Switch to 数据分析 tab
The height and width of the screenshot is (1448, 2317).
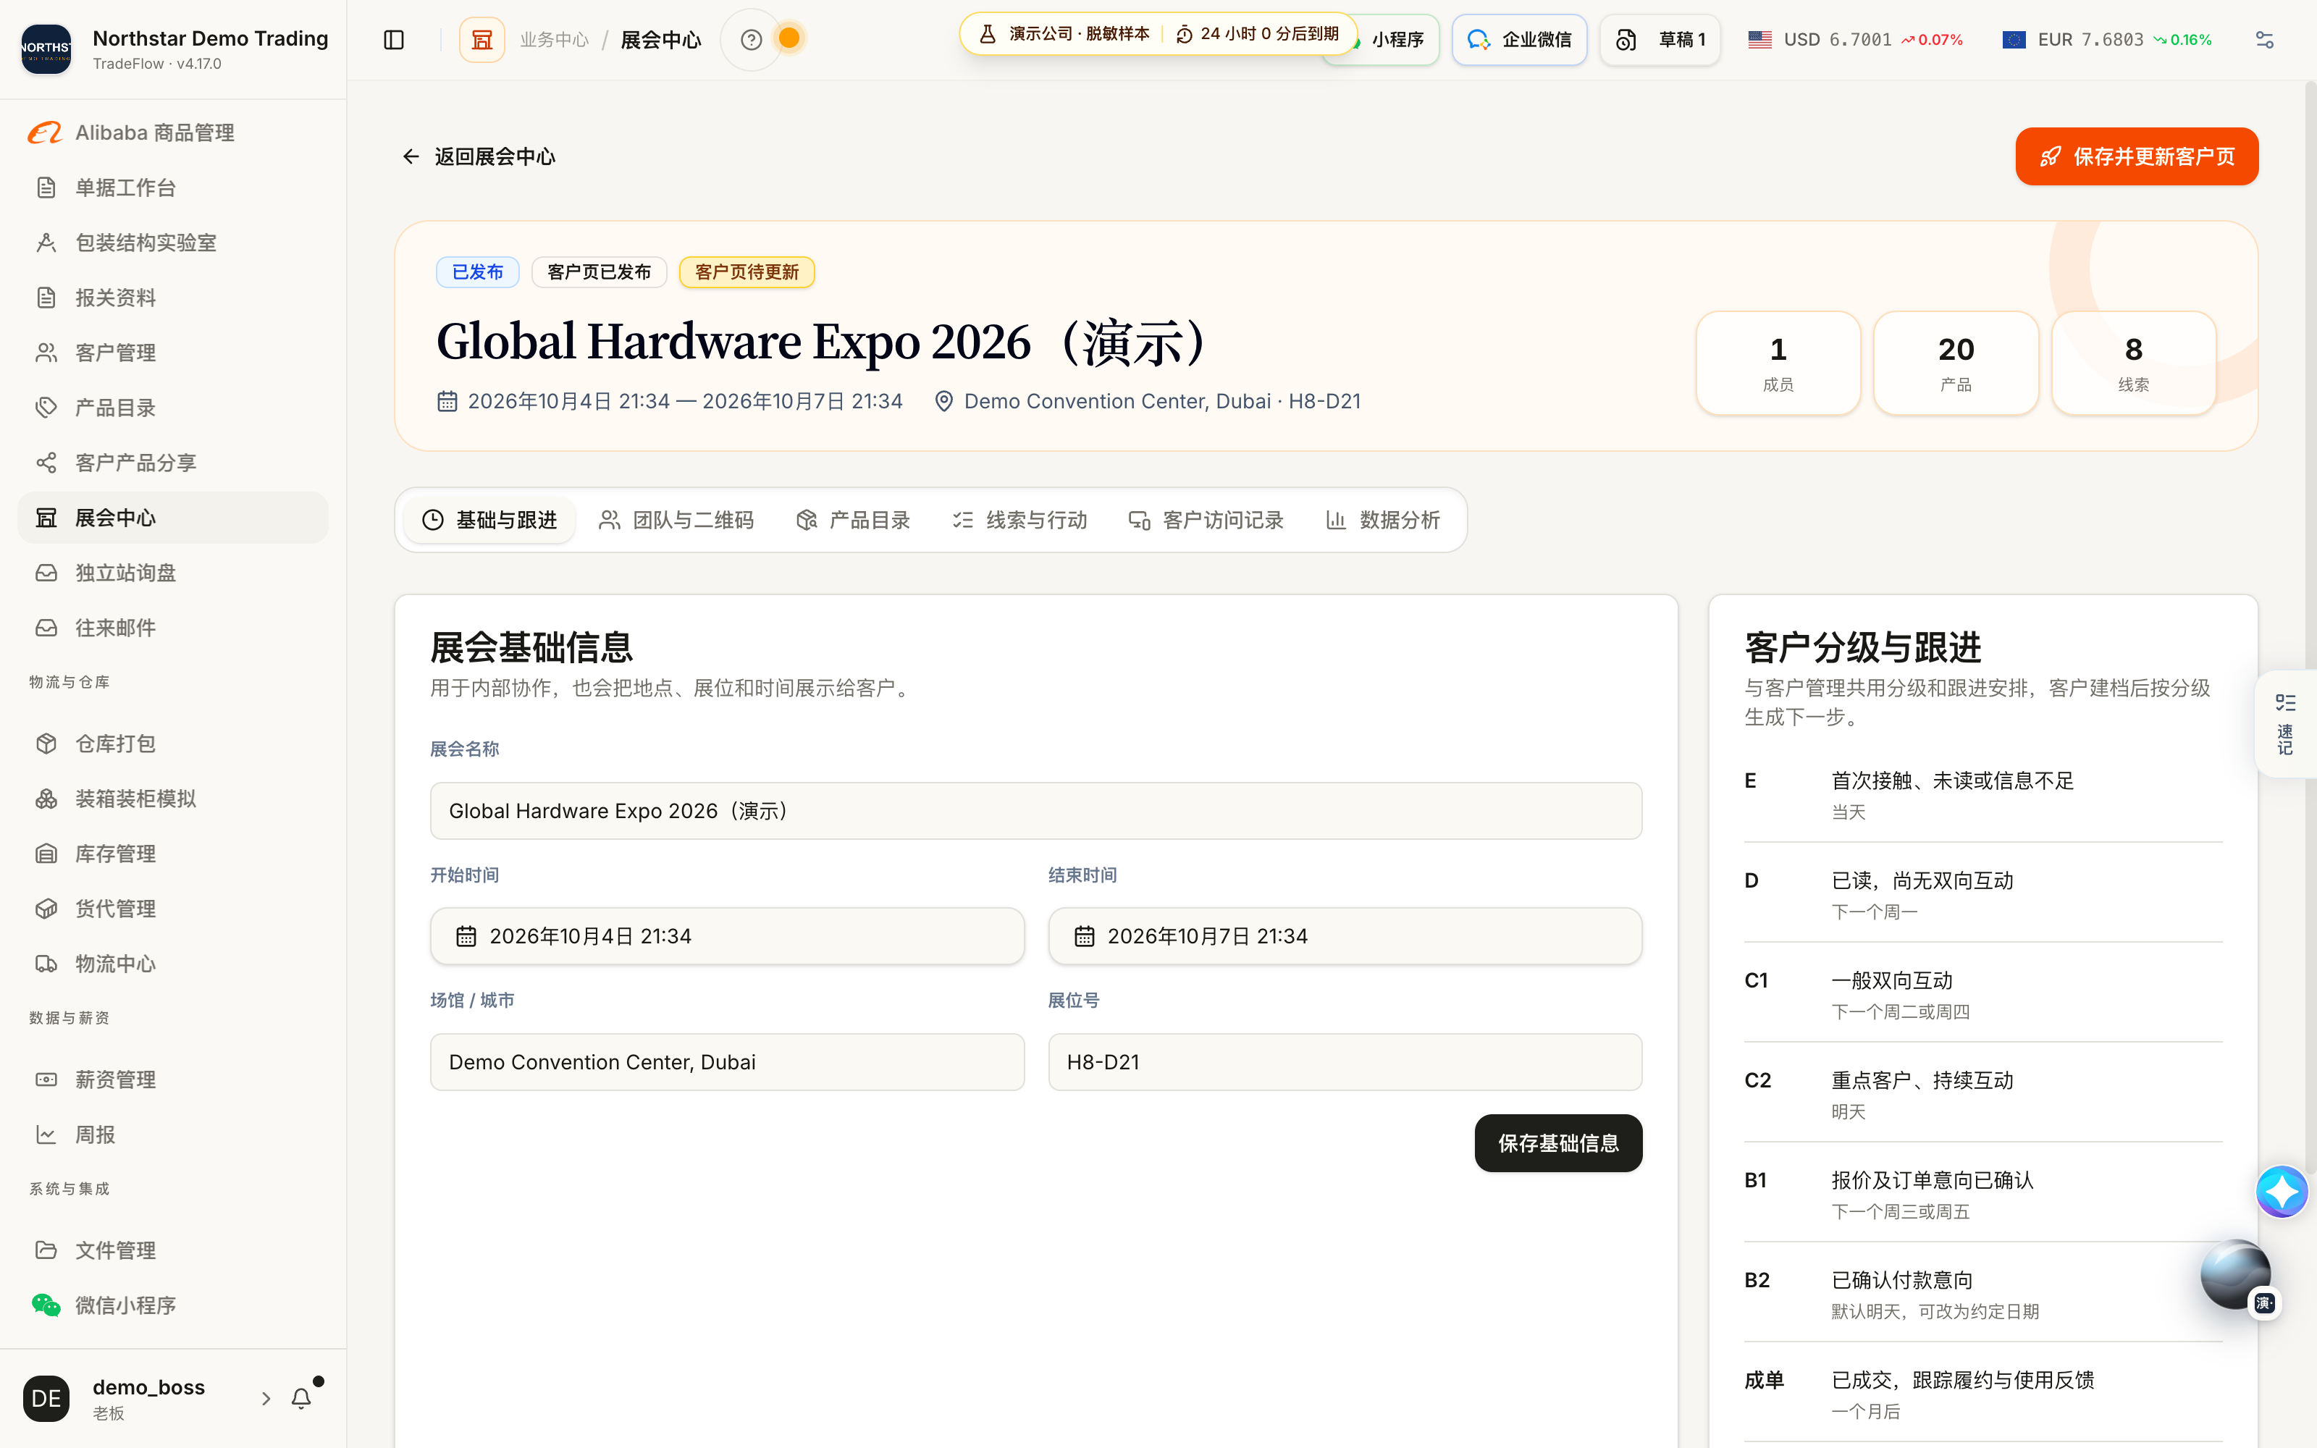pyautogui.click(x=1382, y=520)
